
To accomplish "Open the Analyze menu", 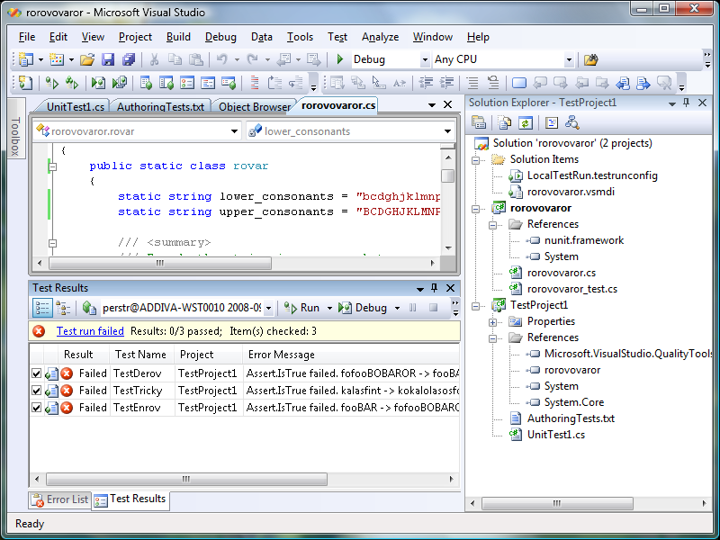I will click(380, 37).
